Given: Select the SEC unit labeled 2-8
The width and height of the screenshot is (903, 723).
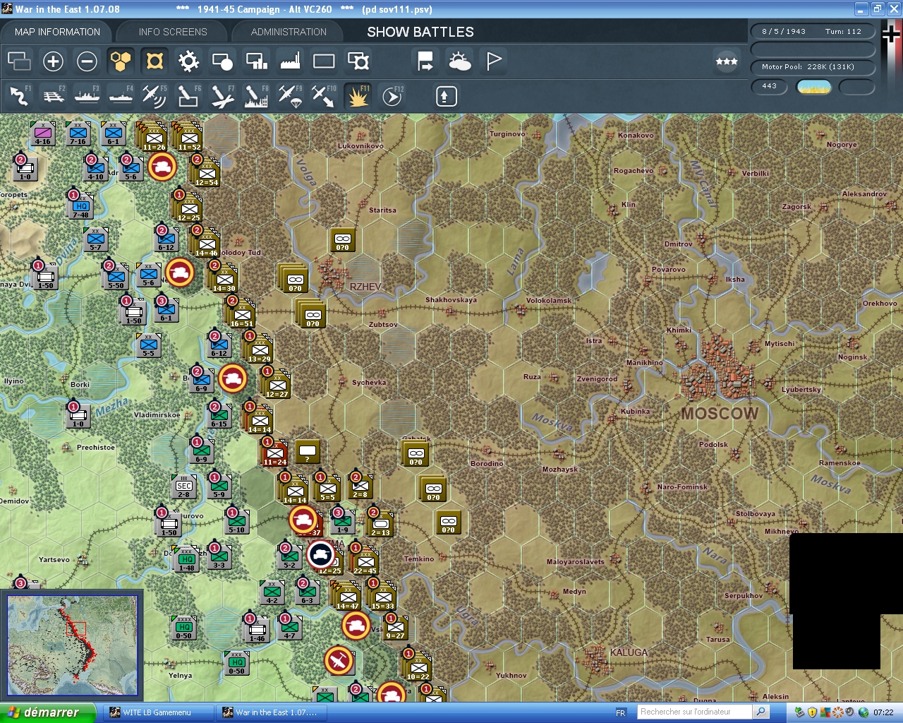Looking at the screenshot, I should 183,486.
